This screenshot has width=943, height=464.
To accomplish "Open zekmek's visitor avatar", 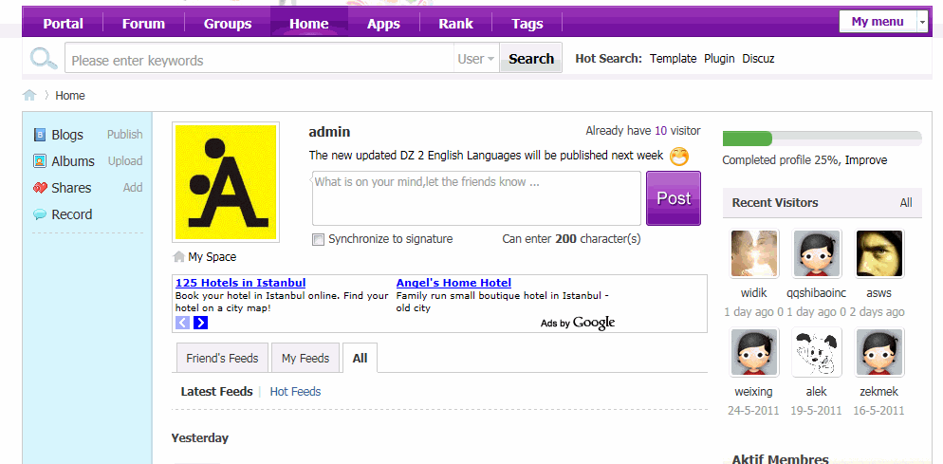I will click(x=878, y=352).
